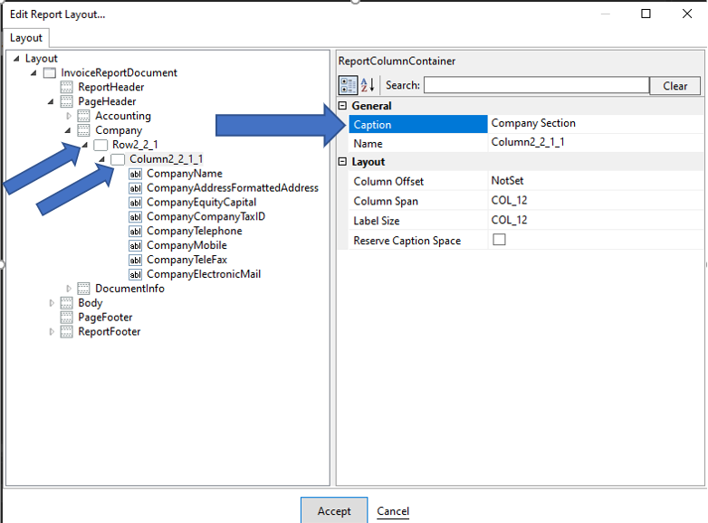Click the DocumentInfo section icon
This screenshot has width=708, height=523.
[x=83, y=289]
